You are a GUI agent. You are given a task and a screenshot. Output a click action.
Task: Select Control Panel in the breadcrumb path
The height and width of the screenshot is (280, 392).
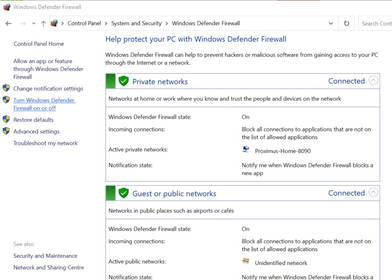click(84, 23)
